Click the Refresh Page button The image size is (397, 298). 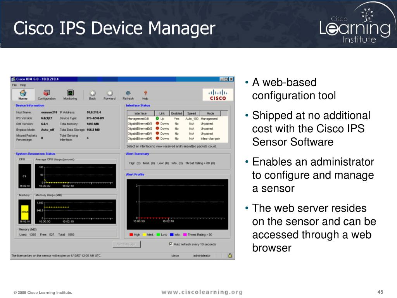click(x=127, y=244)
